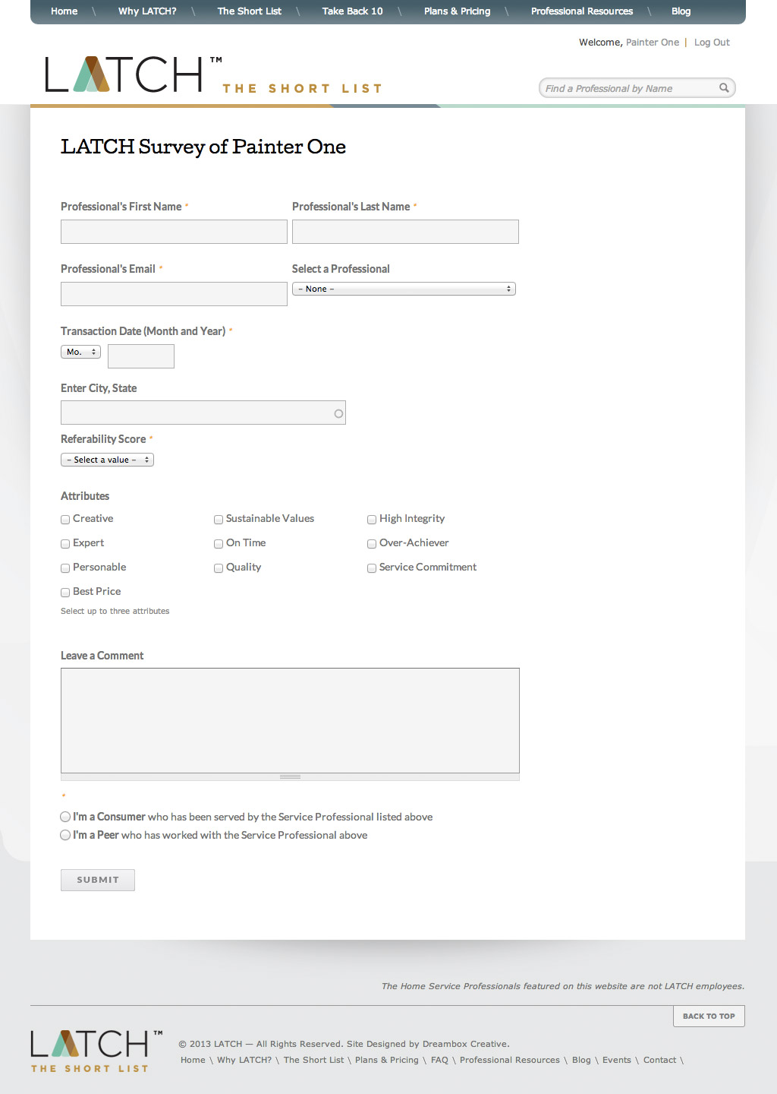Click the Submit button

[x=98, y=880]
